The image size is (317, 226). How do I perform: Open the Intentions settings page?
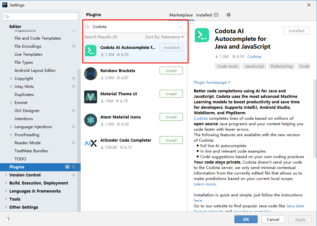click(24, 119)
